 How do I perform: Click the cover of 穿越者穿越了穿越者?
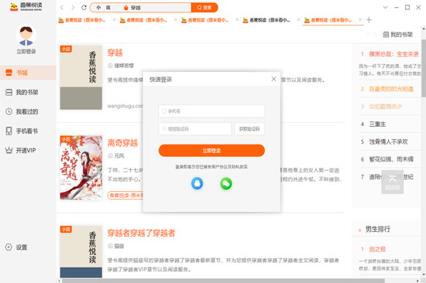(x=81, y=251)
